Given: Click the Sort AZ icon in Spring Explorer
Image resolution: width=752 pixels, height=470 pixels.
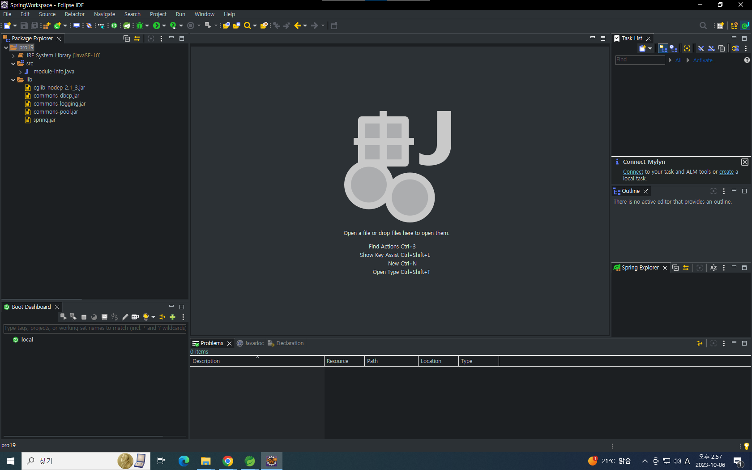Looking at the screenshot, I should pyautogui.click(x=714, y=268).
